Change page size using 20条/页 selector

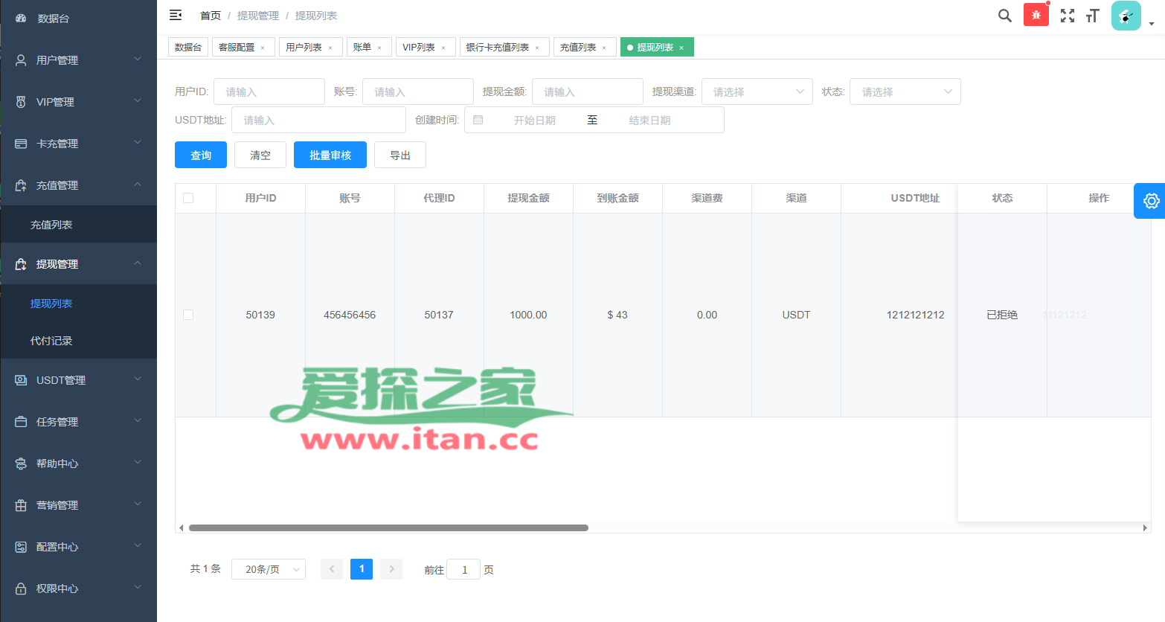coord(268,569)
